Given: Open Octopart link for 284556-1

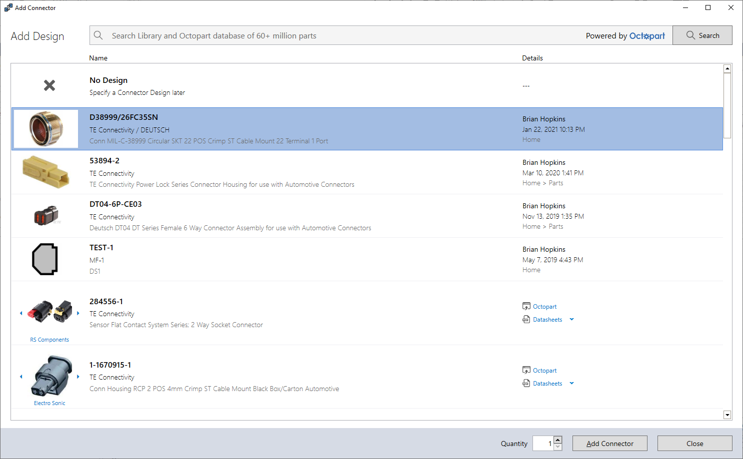Looking at the screenshot, I should coord(544,307).
